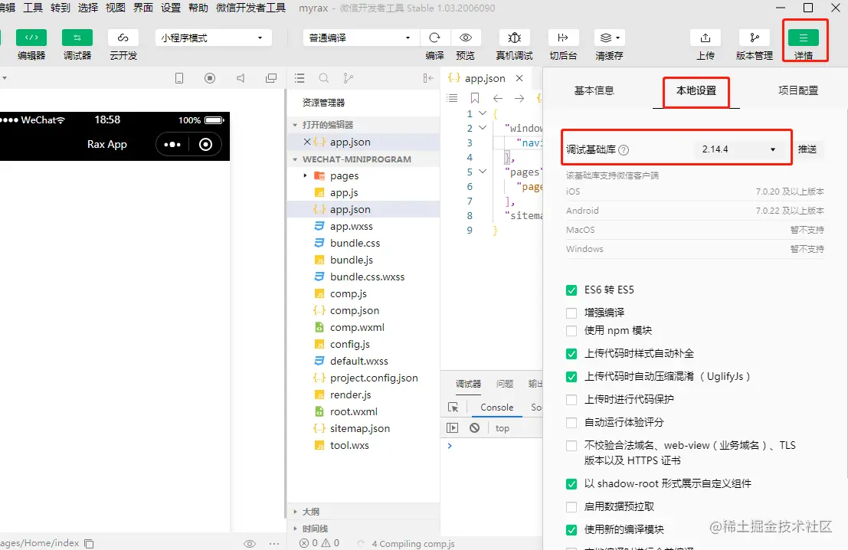Image resolution: width=848 pixels, height=550 pixels.
Task: Start 真机调试 remote device debugging
Action: (x=514, y=38)
